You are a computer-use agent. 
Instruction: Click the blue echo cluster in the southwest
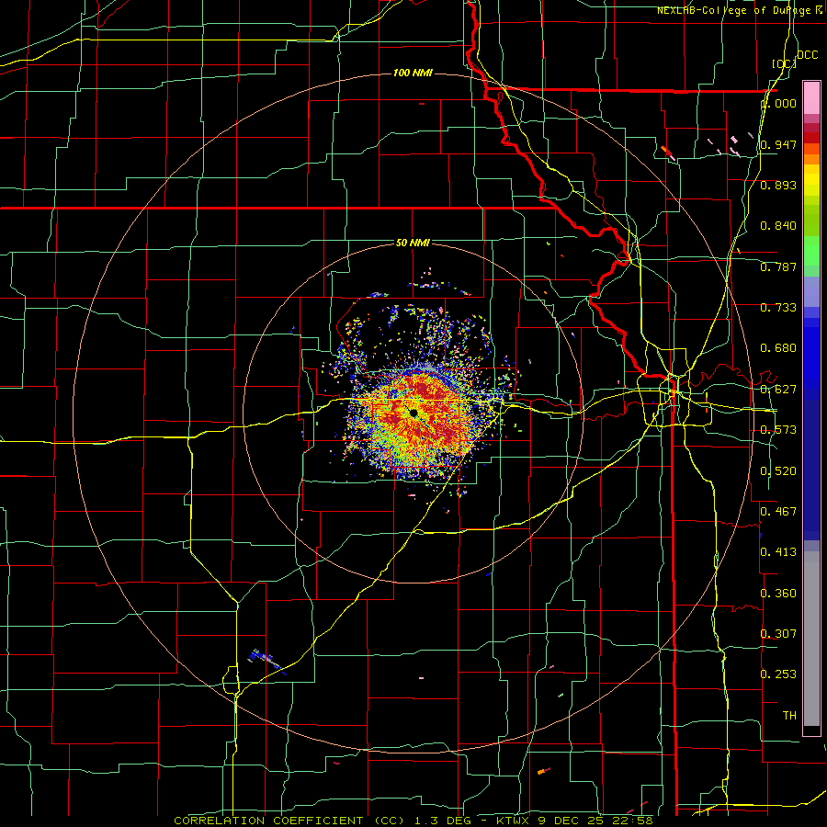(x=266, y=661)
